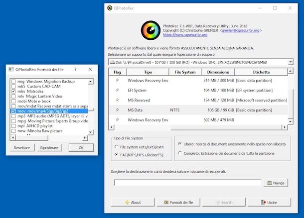This screenshot has height=218, width=304.
Task: Click the Search button
Action: 224,202
